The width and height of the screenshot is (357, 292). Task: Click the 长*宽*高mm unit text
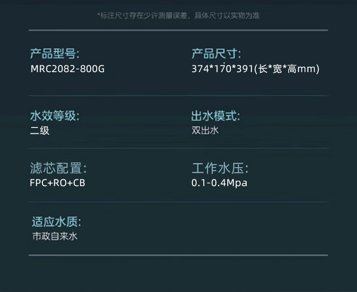287,69
